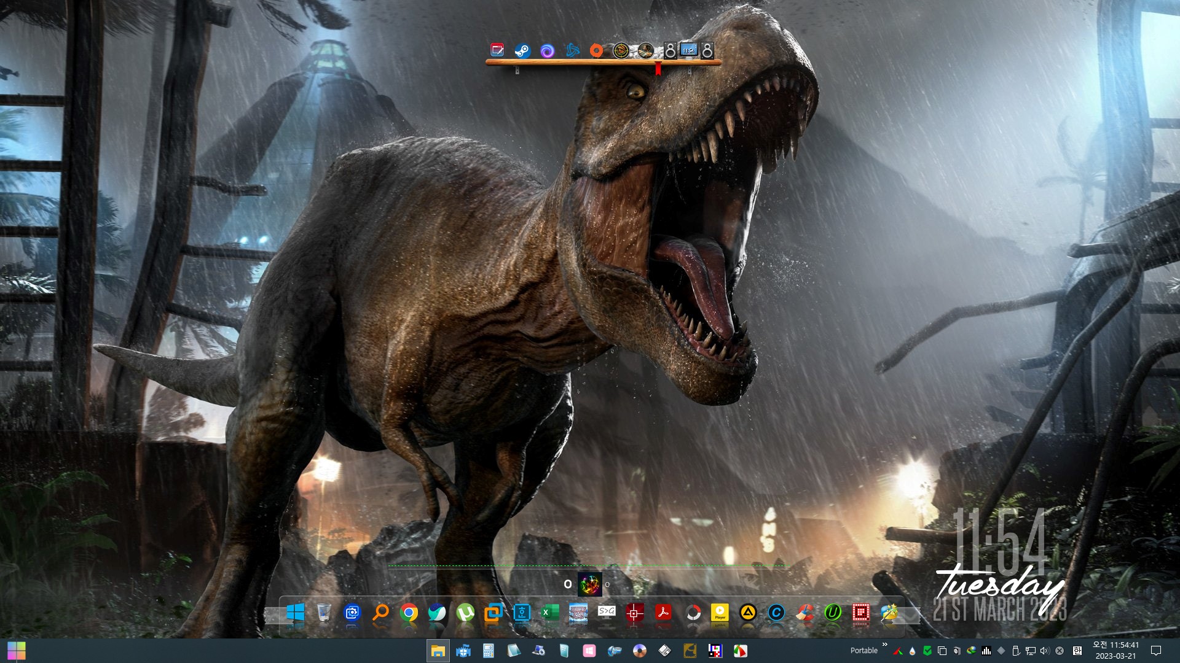Image resolution: width=1180 pixels, height=663 pixels.
Task: Open the Portable toolbar on the taskbar
Action: pos(863,651)
